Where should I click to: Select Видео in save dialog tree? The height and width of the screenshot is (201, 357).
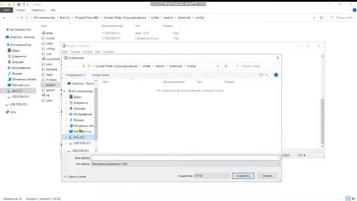pyautogui.click(x=76, y=97)
